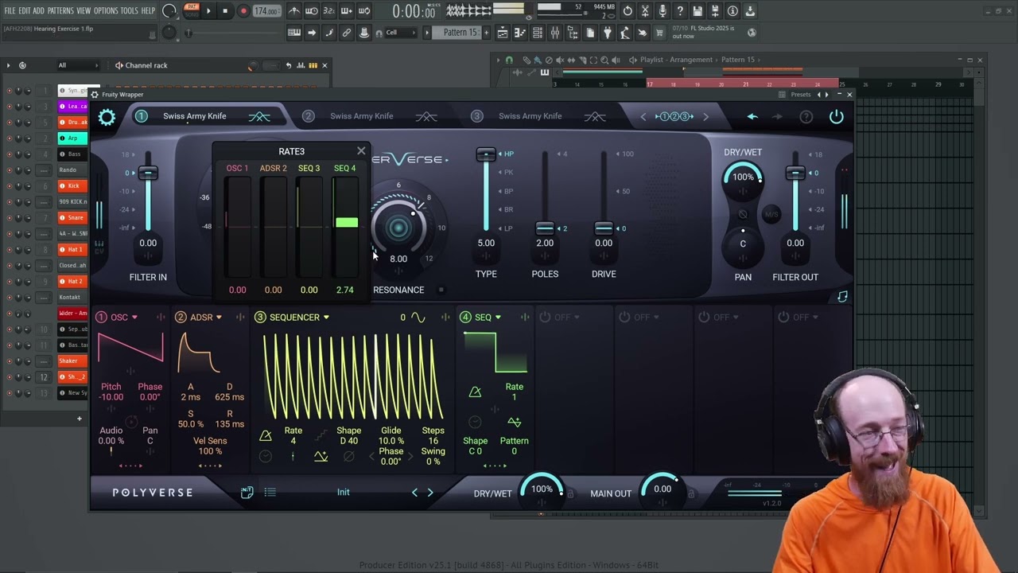Viewport: 1018px width, 573px height.
Task: Select HP filter type
Action: click(x=508, y=154)
